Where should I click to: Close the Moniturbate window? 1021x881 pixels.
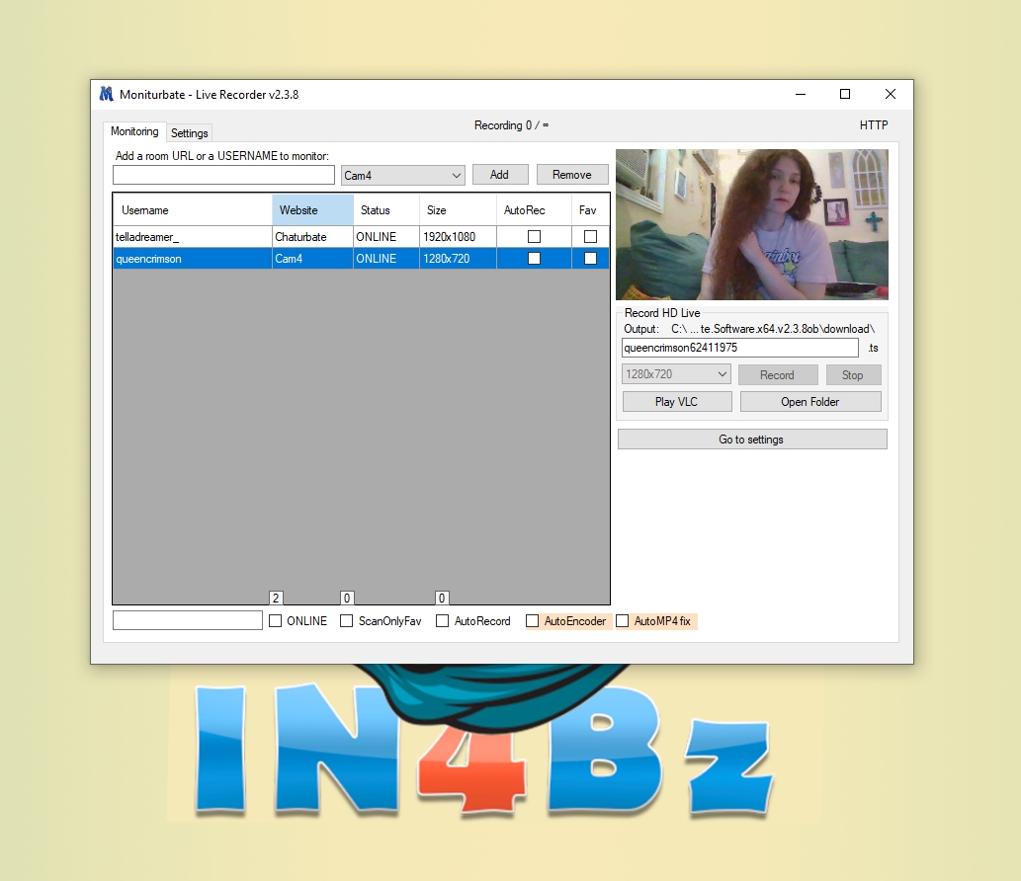pos(891,95)
